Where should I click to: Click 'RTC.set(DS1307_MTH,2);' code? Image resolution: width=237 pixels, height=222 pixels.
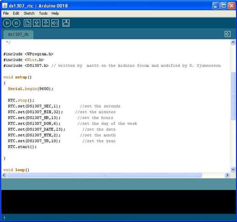point(34,135)
